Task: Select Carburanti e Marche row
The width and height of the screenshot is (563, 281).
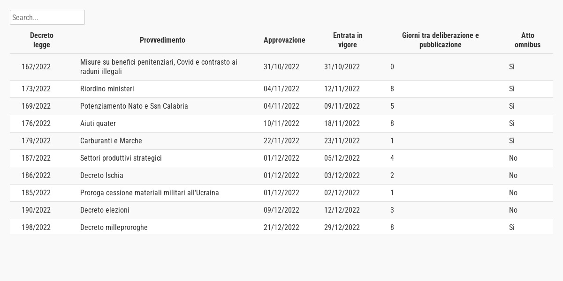Action: pyautogui.click(x=111, y=141)
